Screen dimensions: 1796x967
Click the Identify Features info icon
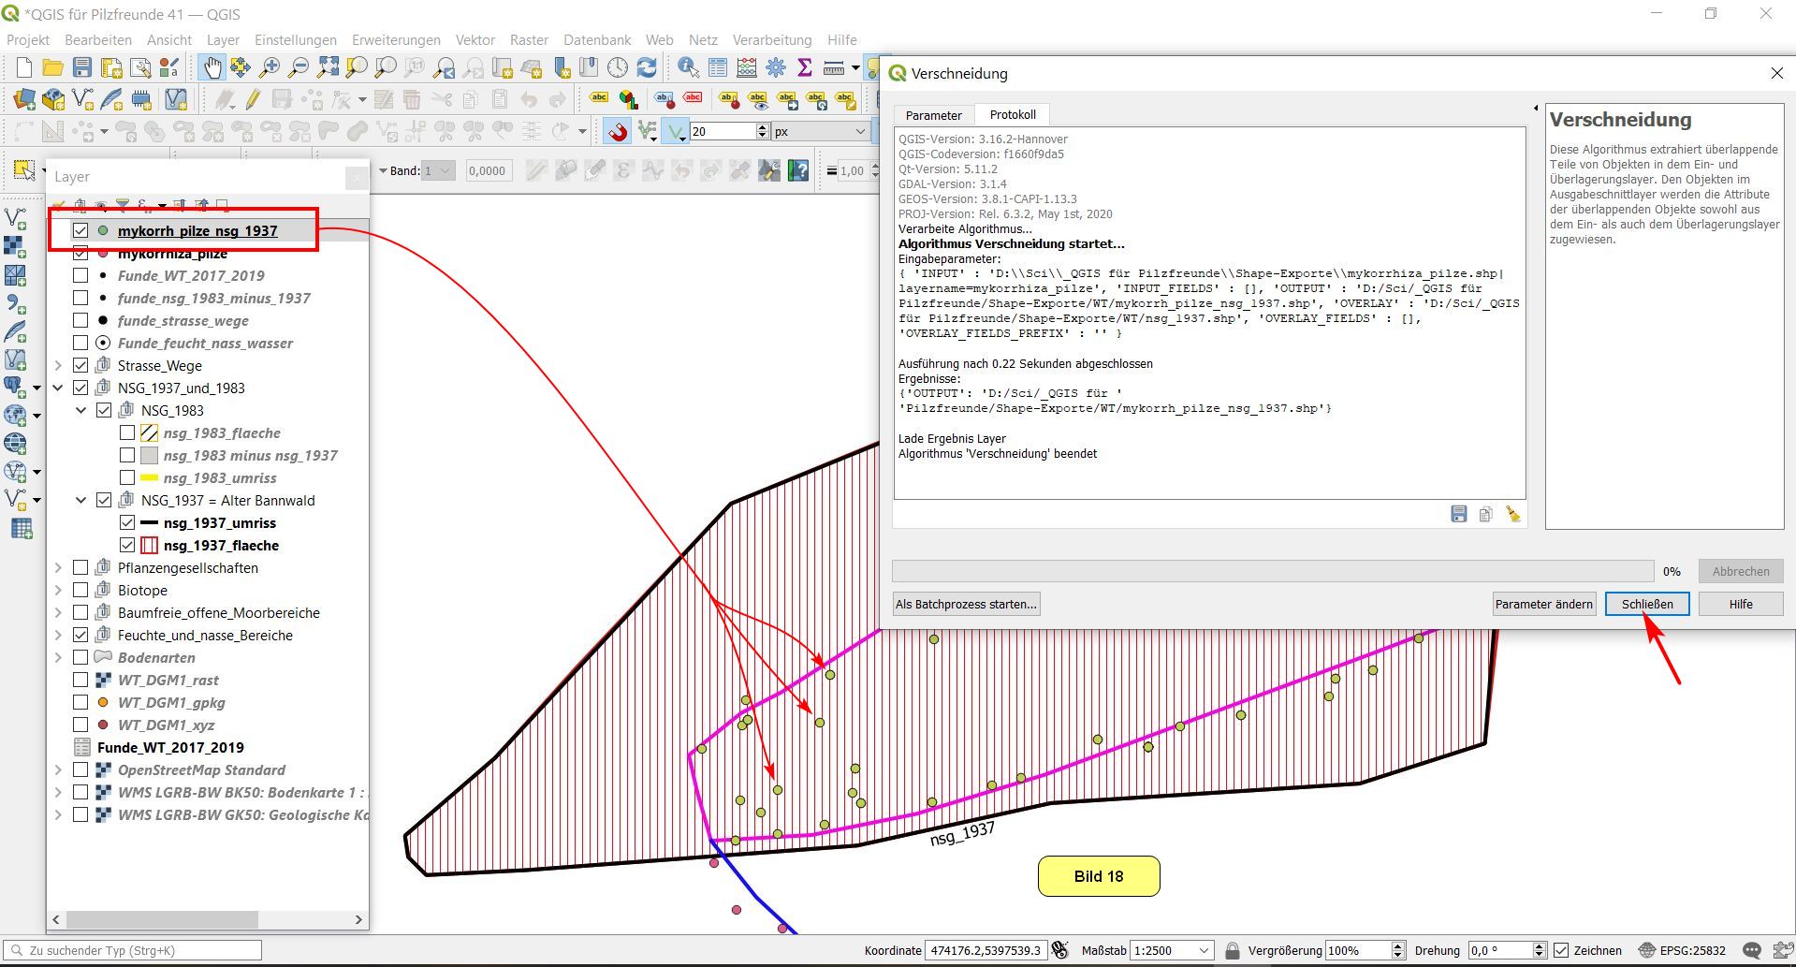688,67
